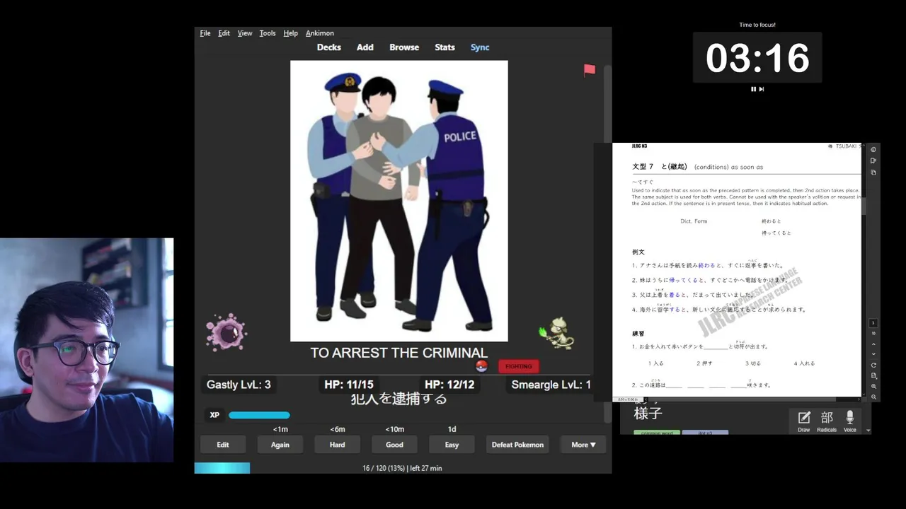This screenshot has height=509, width=906.
Task: Click the current page number box showing 3
Action: pyautogui.click(x=873, y=323)
